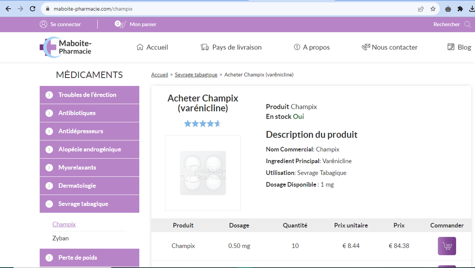
Task: Expand Troubles de l'érection category chevron
Action: point(49,95)
